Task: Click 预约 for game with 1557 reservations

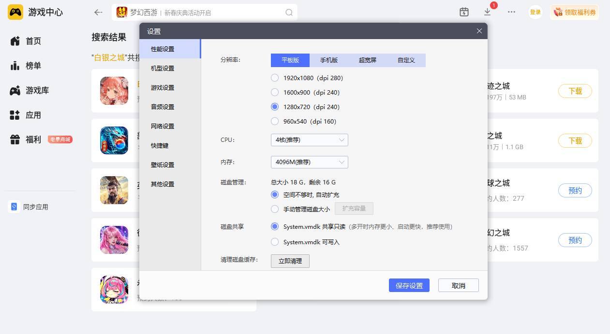Action: coord(575,240)
